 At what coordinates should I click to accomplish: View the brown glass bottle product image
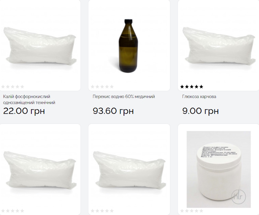tap(129, 45)
